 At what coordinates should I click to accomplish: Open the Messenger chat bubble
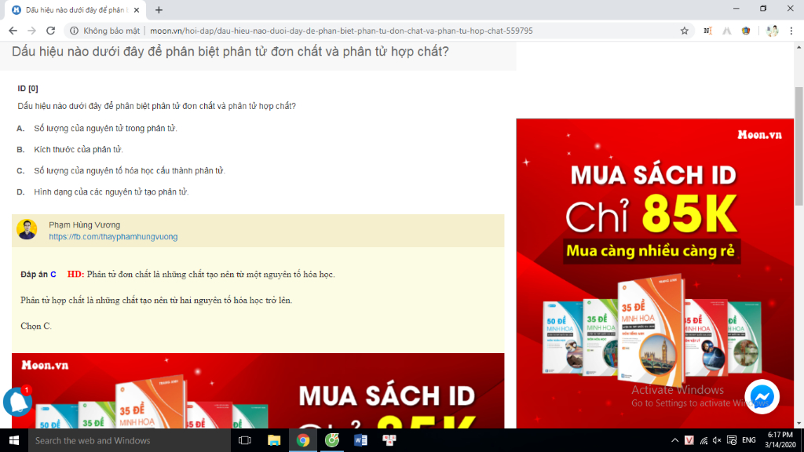(762, 396)
